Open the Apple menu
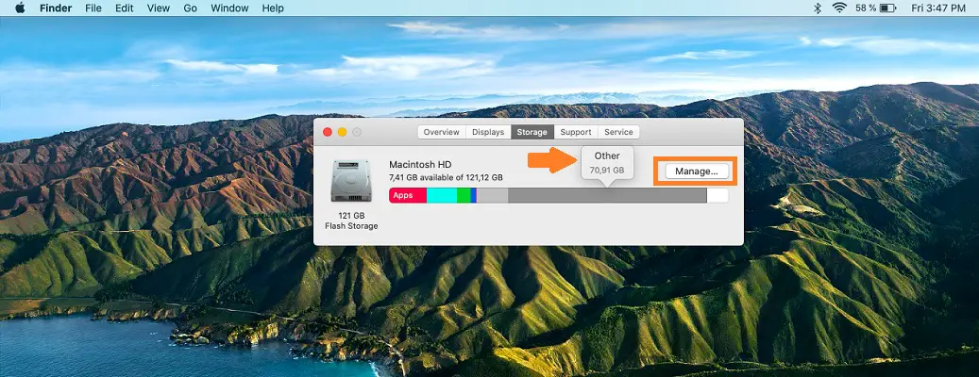The image size is (979, 377). coord(19,8)
